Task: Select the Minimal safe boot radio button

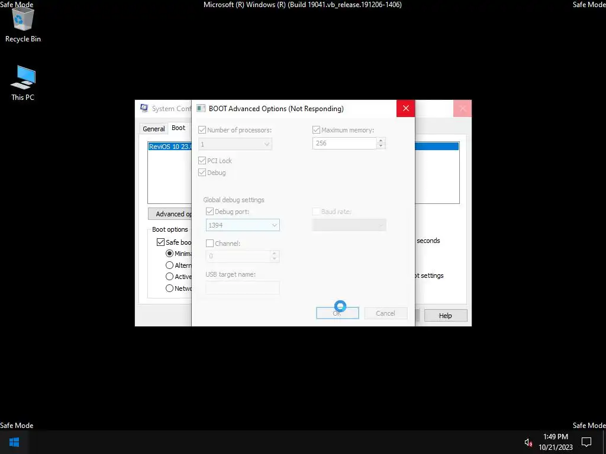Action: click(x=169, y=254)
